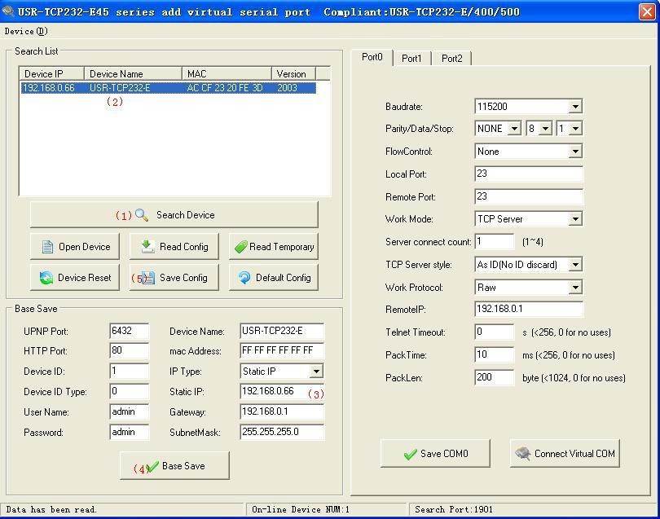Image resolution: width=660 pixels, height=519 pixels.
Task: Click the Search Device magnifier button
Action: (x=174, y=215)
